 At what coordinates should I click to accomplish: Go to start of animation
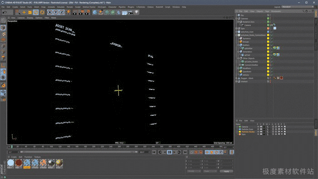[154, 152]
